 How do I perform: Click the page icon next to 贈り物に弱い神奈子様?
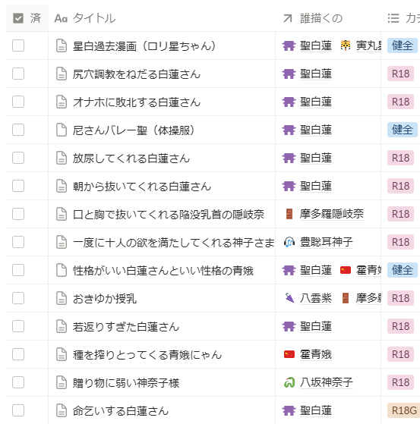[62, 382]
